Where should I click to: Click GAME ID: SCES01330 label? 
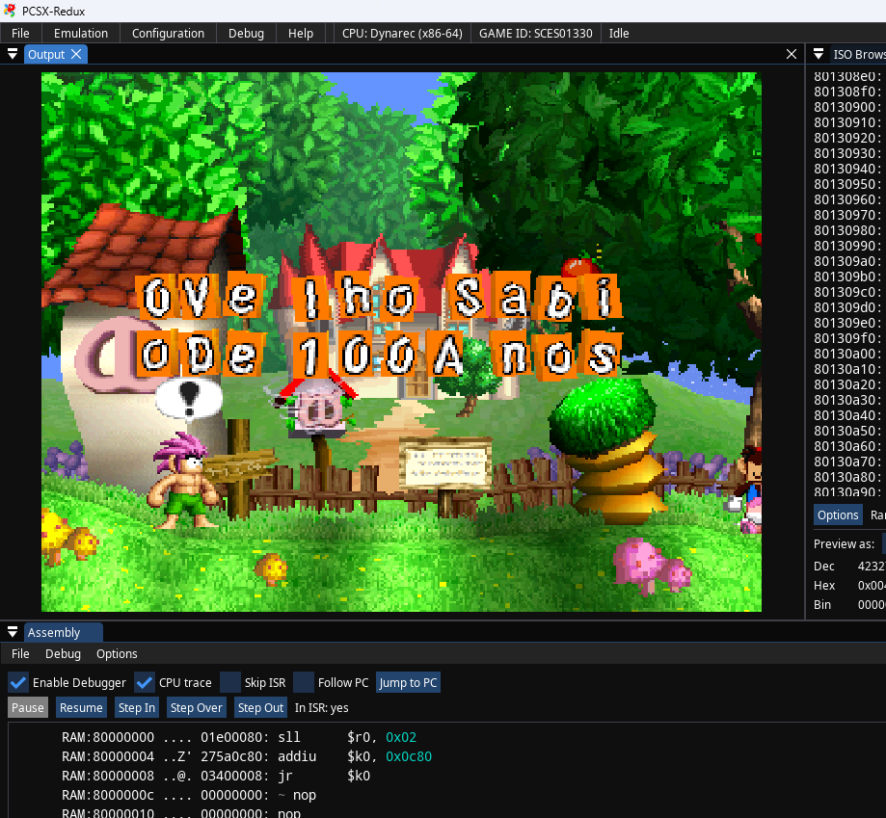pyautogui.click(x=536, y=34)
